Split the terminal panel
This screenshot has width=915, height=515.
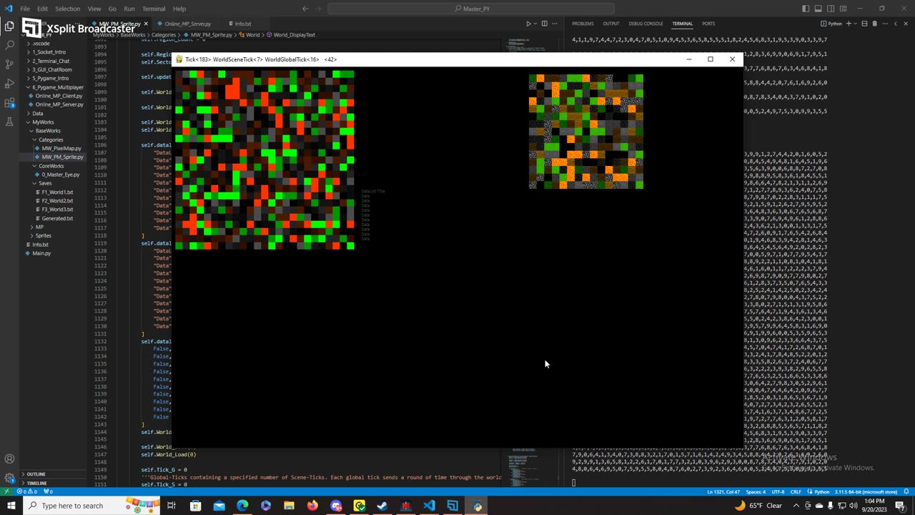[864, 24]
